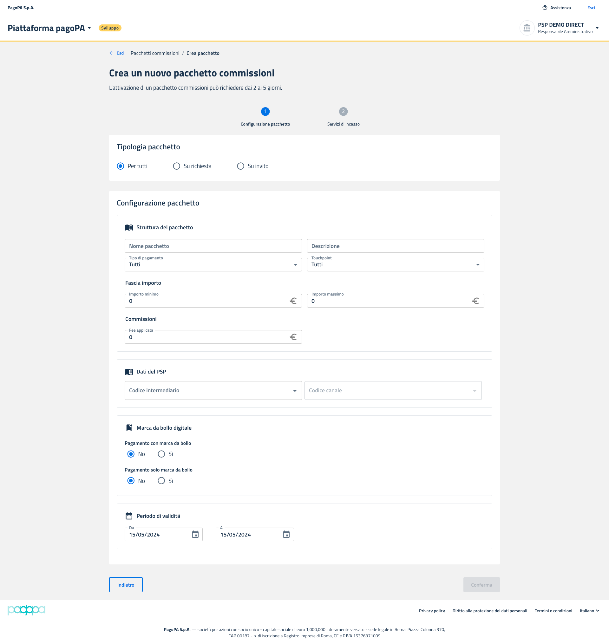Open the Tipo di pagamento dropdown

tap(213, 264)
